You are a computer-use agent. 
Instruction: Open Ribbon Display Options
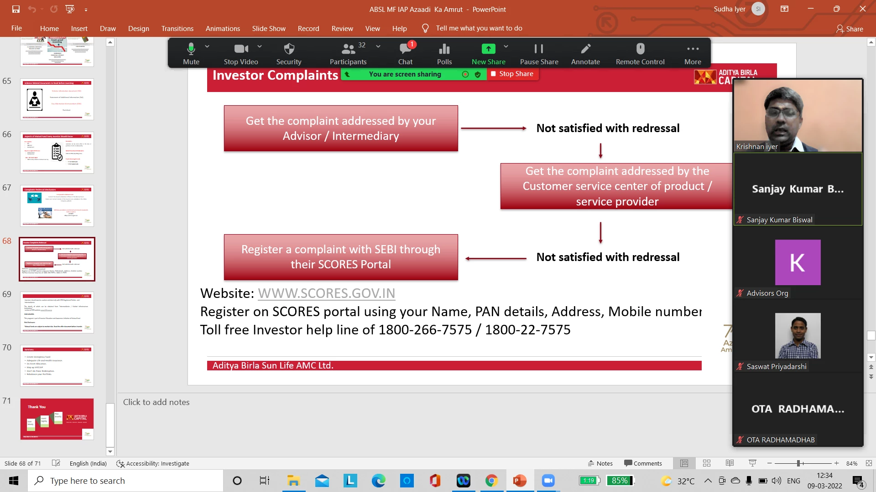tap(785, 9)
